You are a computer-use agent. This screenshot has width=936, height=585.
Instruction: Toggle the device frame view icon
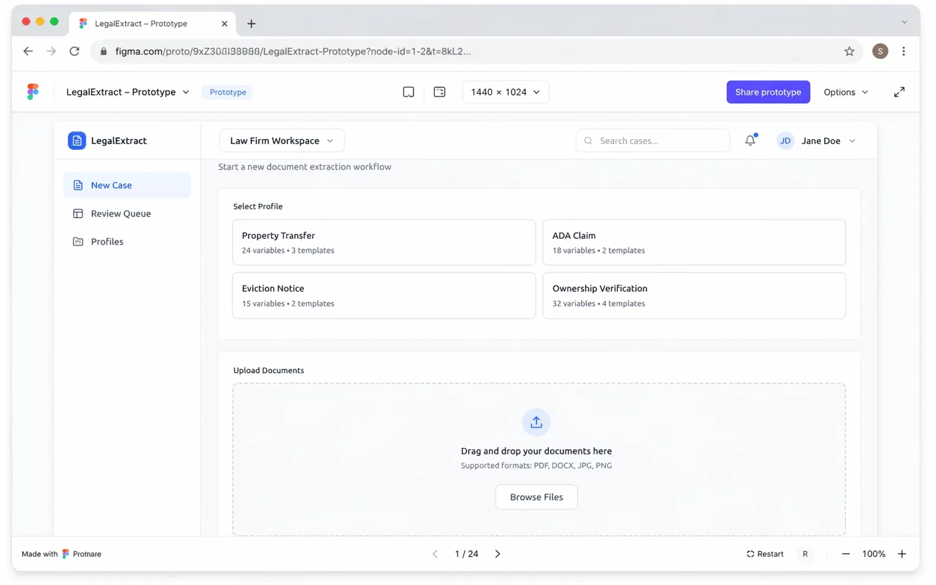408,92
